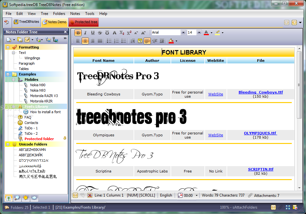Open the search magnifier tab at bottom
Viewport: 306px width, 214px height.
tap(17, 198)
